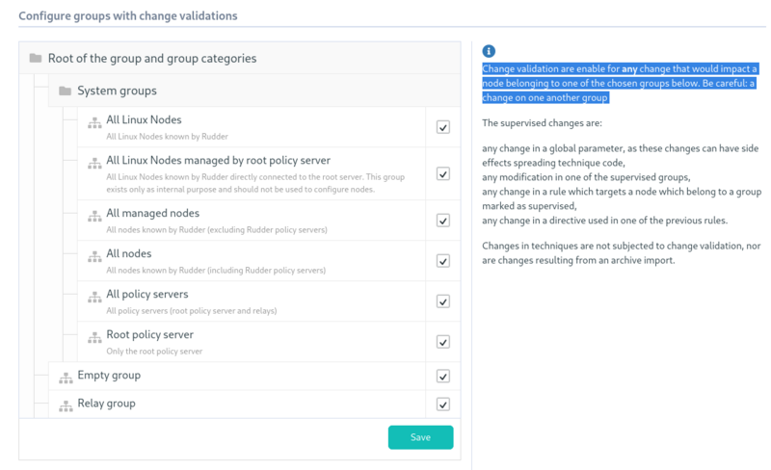The height and width of the screenshot is (470, 771).
Task: Click description 'All Linux Nodes known by Rudder'
Action: coord(167,136)
